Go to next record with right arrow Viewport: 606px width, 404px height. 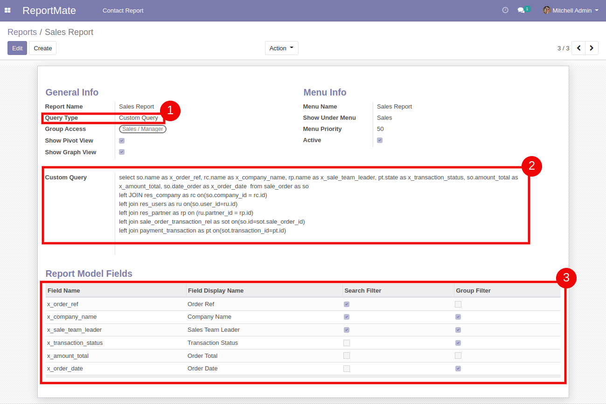click(592, 48)
